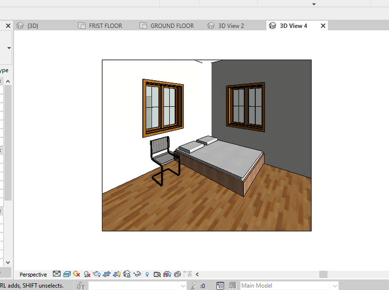The width and height of the screenshot is (389, 290).
Task: Close the left side panel
Action: (8, 26)
